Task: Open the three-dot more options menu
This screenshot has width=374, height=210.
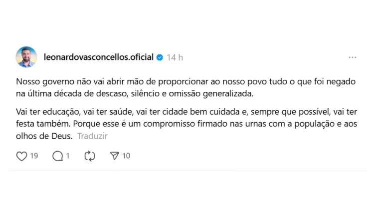Action: 353,57
